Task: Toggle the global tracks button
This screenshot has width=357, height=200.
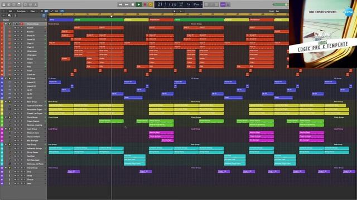Action: tap(44, 16)
